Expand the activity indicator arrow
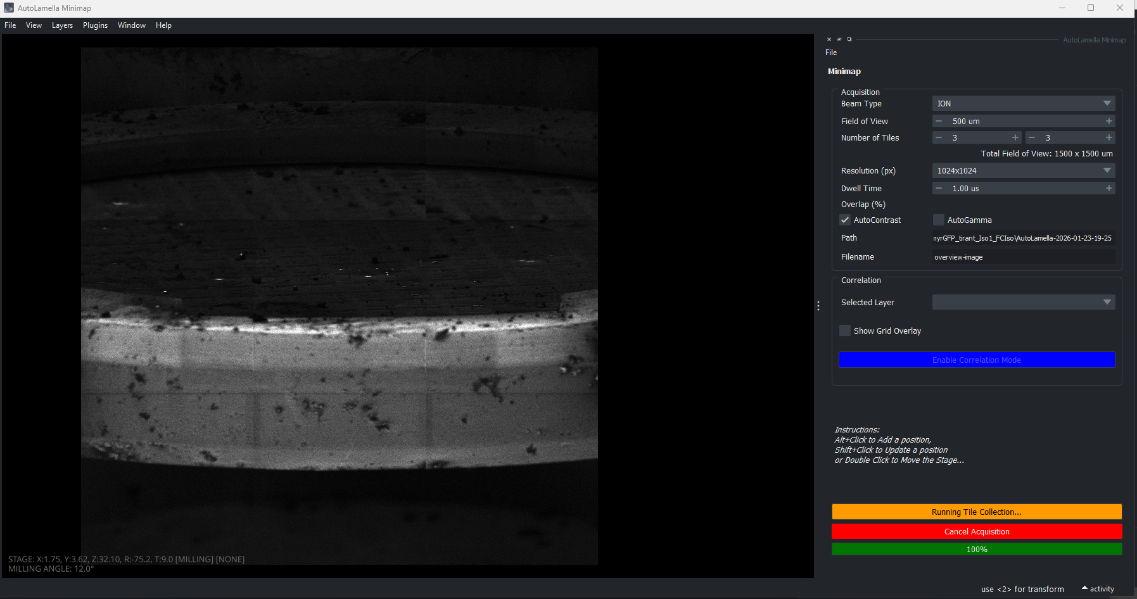 [x=1084, y=588]
